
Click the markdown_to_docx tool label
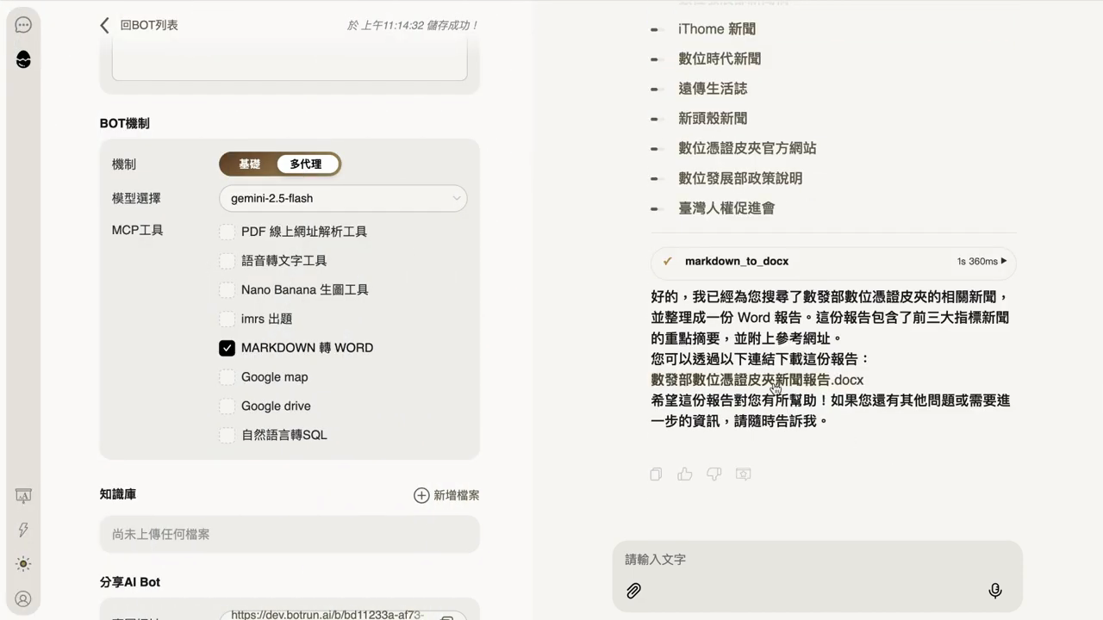[x=737, y=261]
